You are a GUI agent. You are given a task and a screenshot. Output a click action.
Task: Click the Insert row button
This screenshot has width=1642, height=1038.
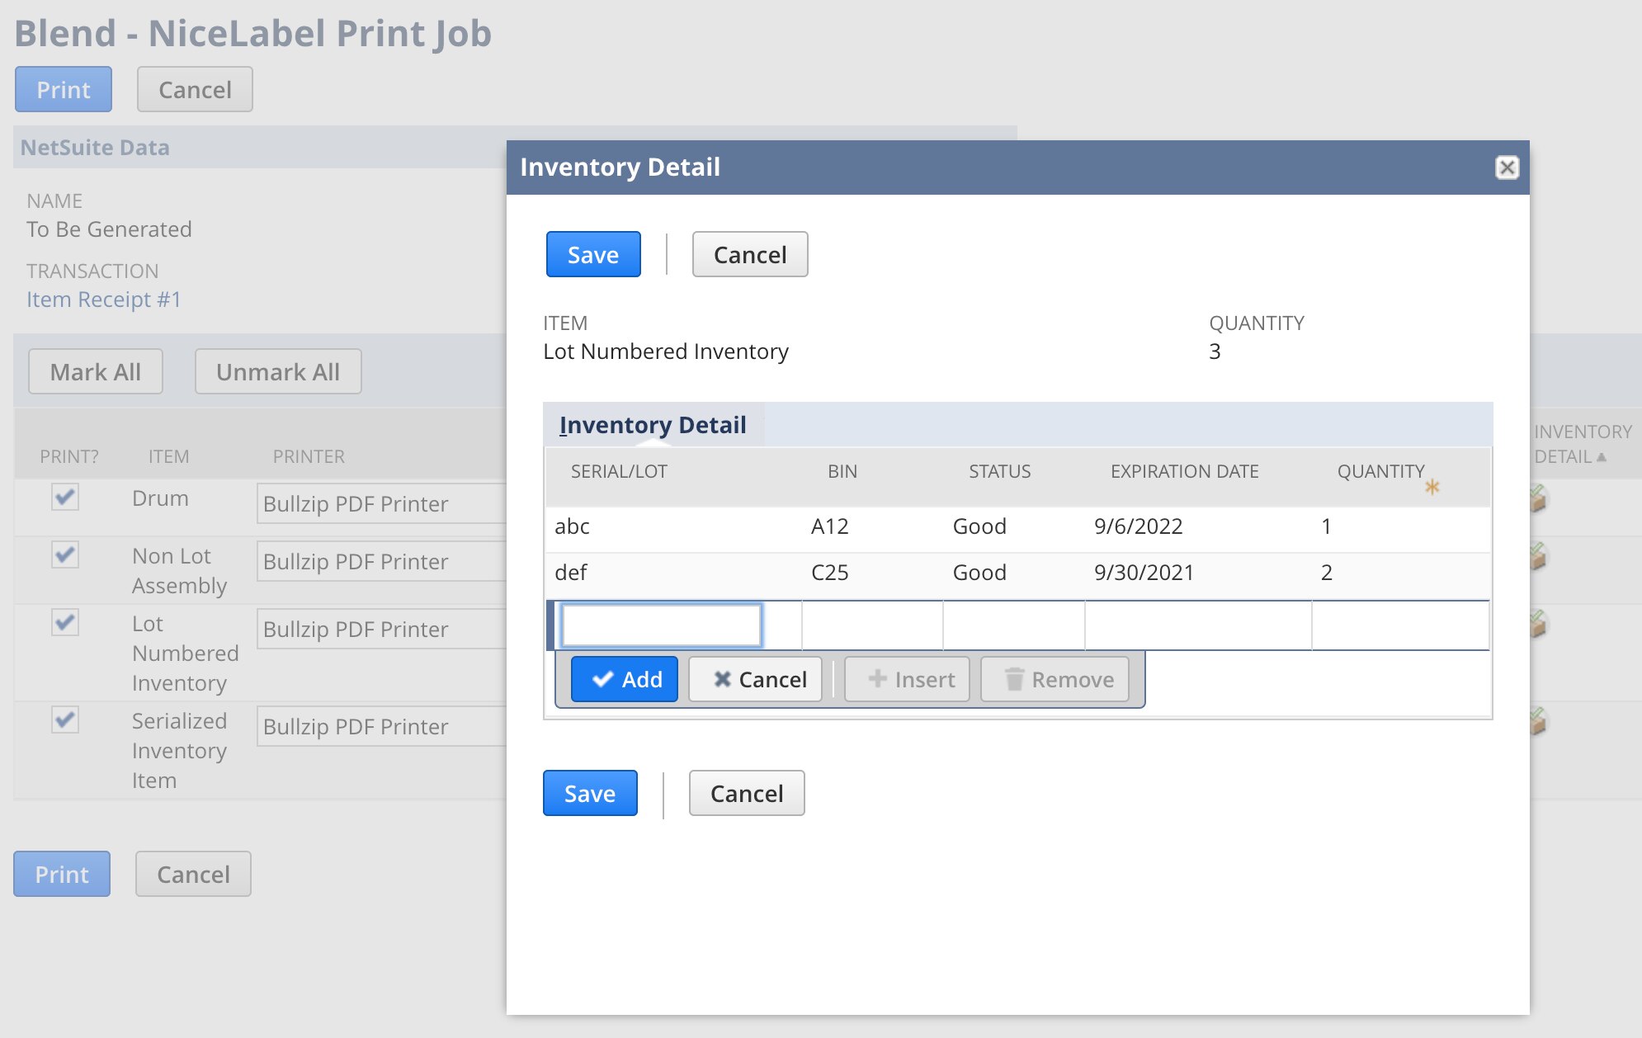pos(908,679)
